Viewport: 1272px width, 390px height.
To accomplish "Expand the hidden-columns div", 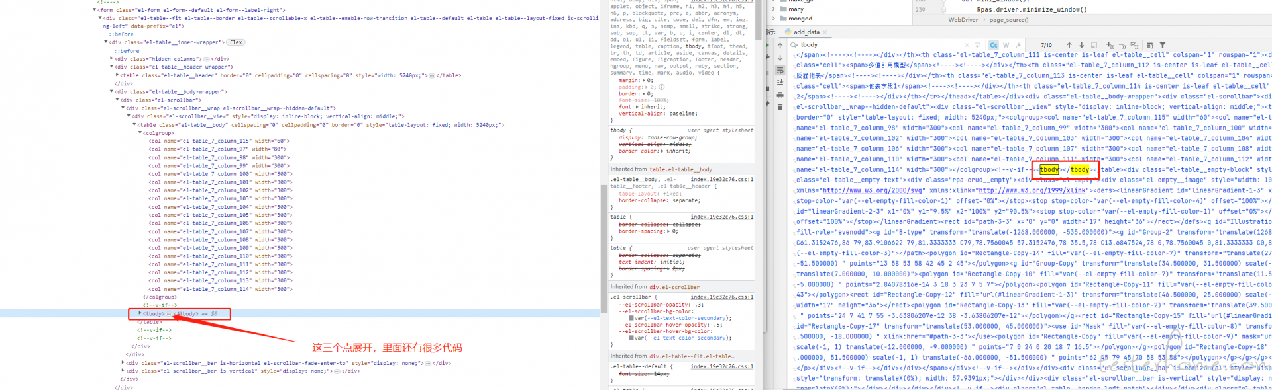I will tap(111, 59).
